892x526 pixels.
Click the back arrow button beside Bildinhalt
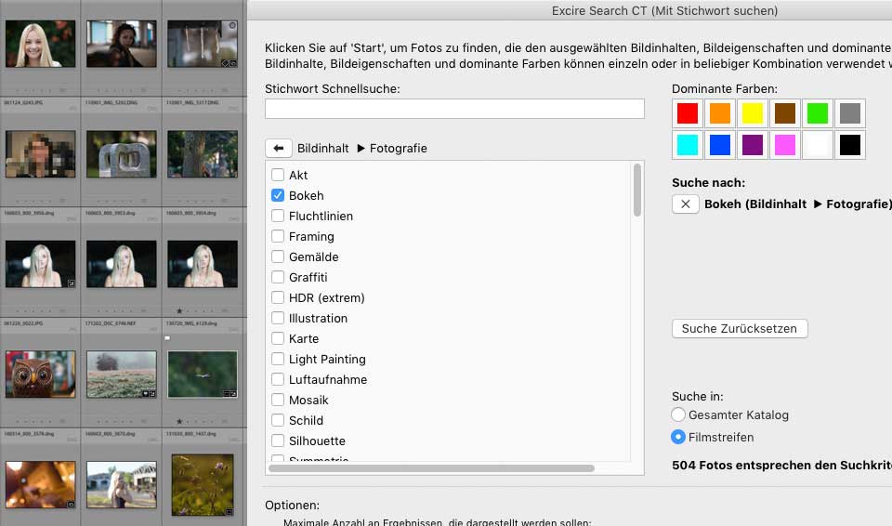(x=278, y=149)
